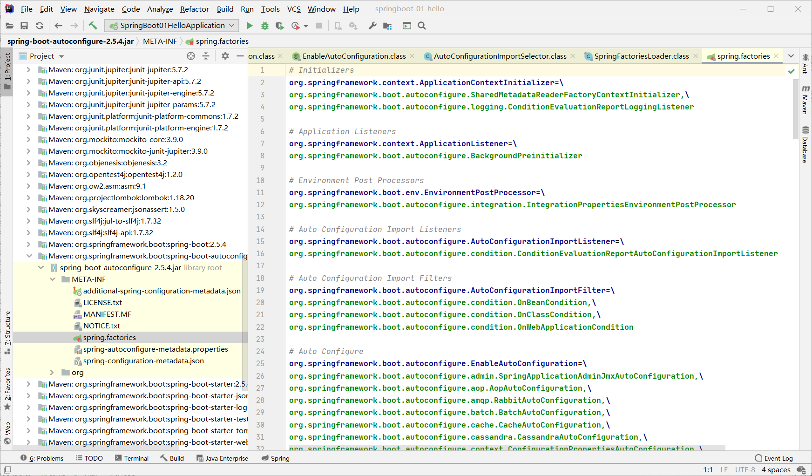Start debugging with the bug icon
The width and height of the screenshot is (812, 476).
coord(265,26)
